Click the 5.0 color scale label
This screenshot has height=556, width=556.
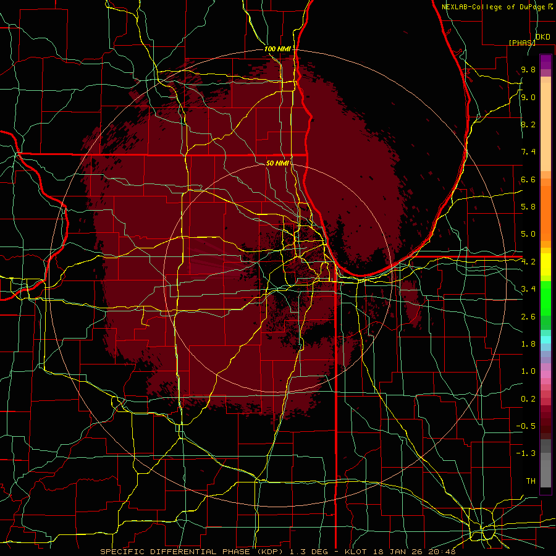coord(528,234)
